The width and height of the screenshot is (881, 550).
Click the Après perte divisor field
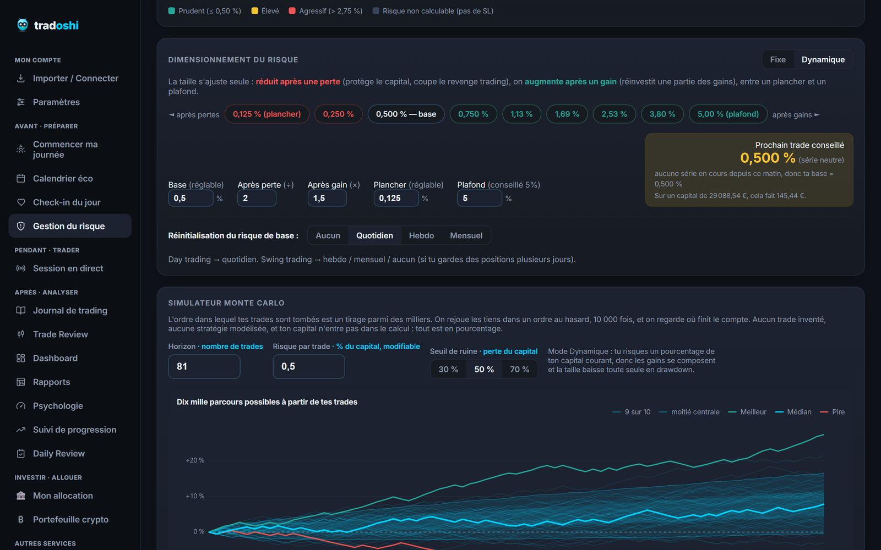click(x=257, y=198)
